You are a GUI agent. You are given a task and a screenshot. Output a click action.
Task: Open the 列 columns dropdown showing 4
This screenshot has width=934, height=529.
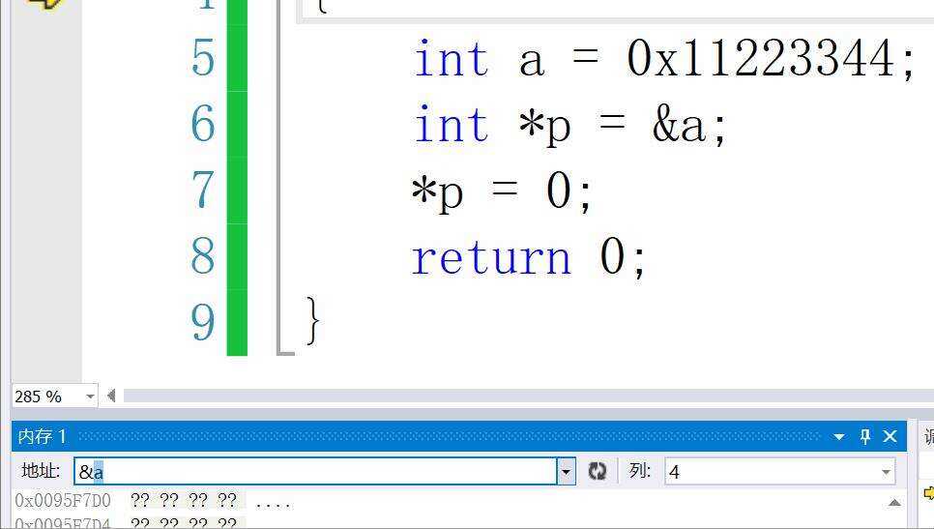coord(885,472)
